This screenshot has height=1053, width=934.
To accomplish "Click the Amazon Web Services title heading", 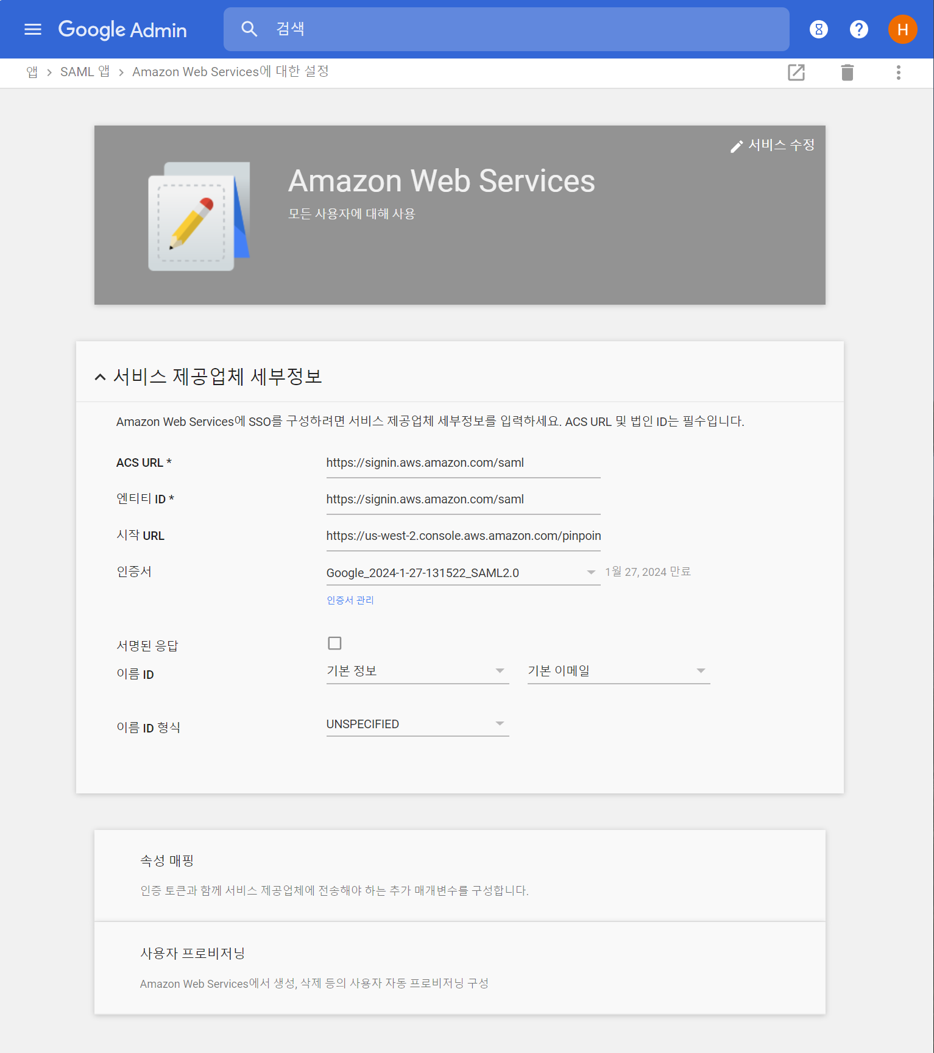I will [442, 181].
